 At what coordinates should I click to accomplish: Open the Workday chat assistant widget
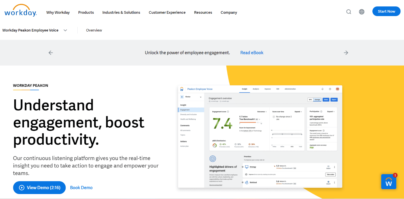(389, 181)
